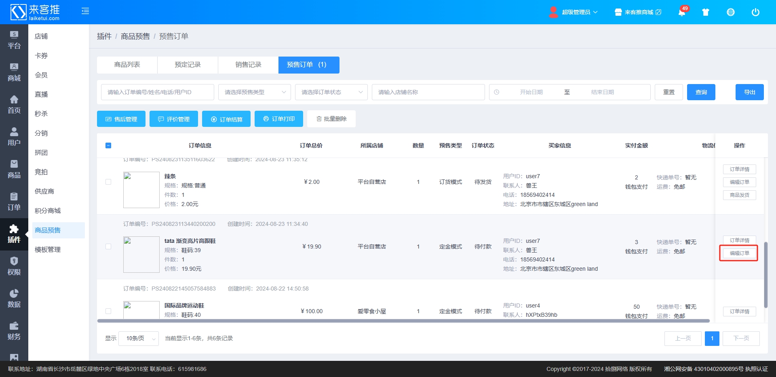Click the notification bell icon
776x377 pixels.
[x=681, y=12]
